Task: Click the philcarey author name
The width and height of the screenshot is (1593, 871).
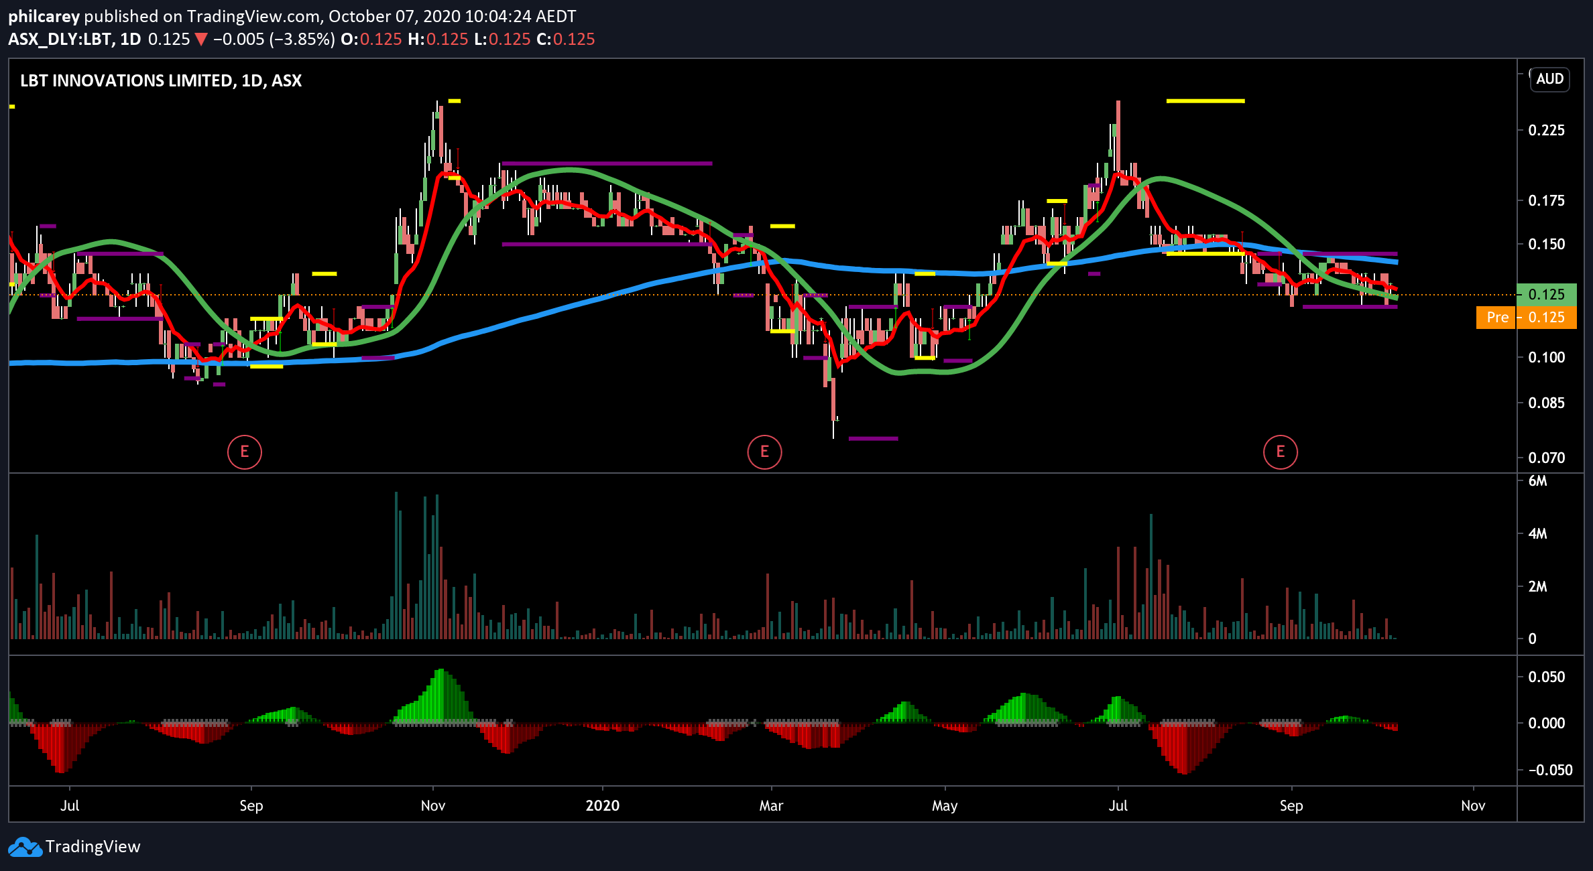Action: [x=44, y=17]
